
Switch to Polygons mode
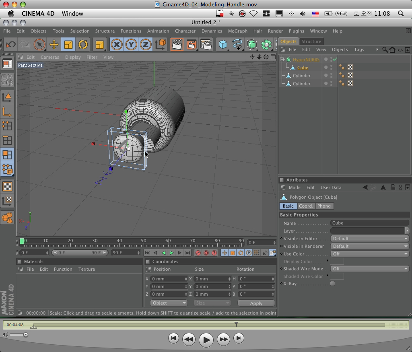click(x=7, y=155)
